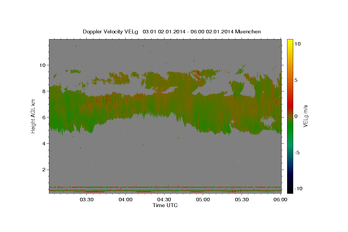The width and height of the screenshot is (348, 232).
Task: Click the colorbar value -10 label
Action: [x=298, y=188]
